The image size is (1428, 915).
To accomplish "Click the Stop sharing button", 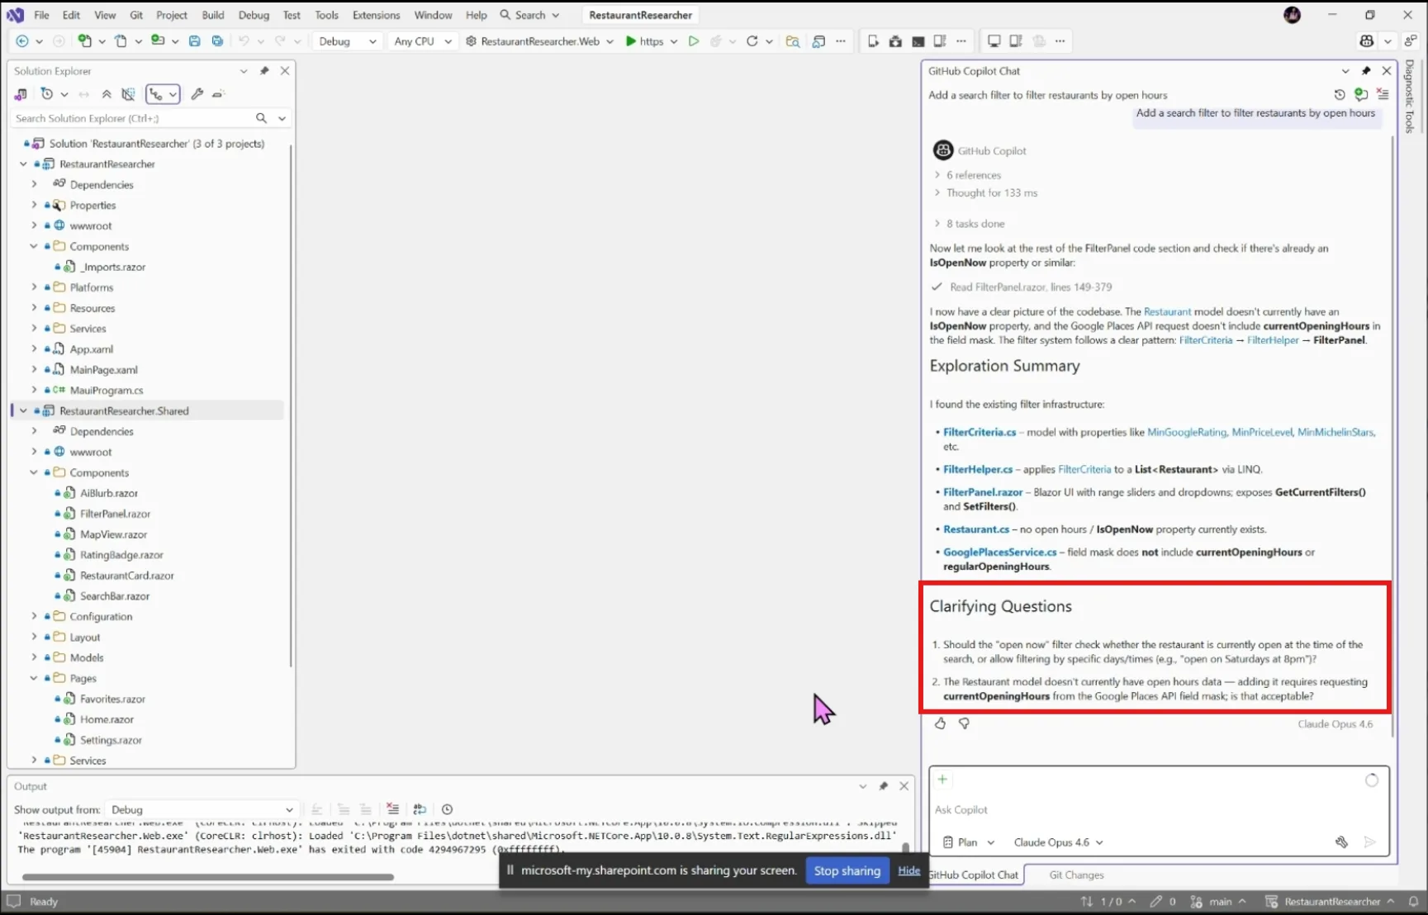I will click(x=847, y=870).
